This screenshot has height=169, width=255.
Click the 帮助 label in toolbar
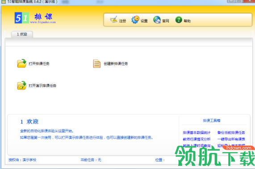click(187, 21)
